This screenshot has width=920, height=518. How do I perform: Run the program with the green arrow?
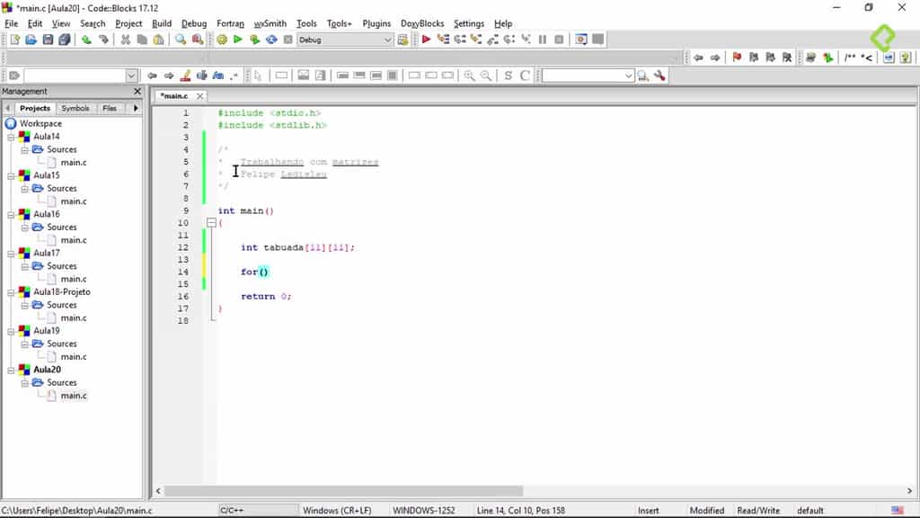coord(237,40)
